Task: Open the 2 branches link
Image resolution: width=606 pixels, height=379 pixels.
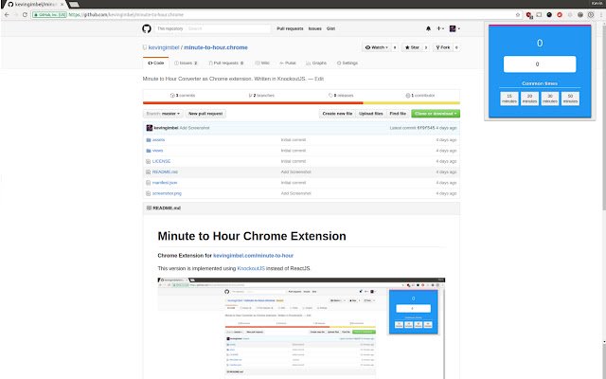Action: pyautogui.click(x=261, y=96)
